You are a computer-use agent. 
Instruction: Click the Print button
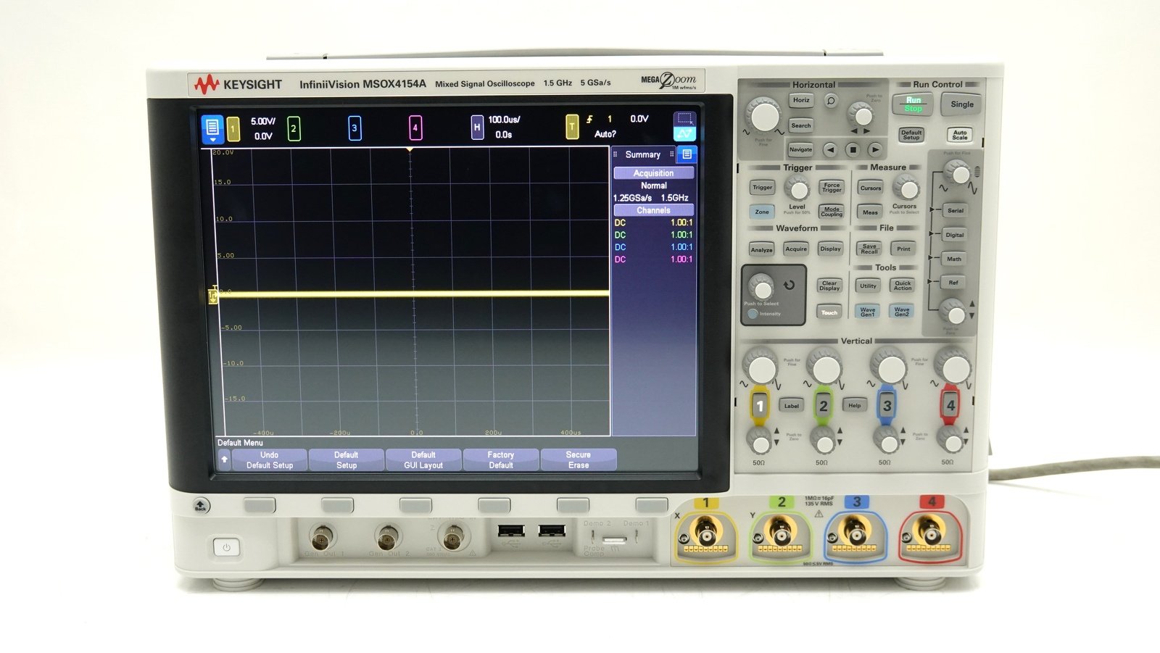click(903, 249)
